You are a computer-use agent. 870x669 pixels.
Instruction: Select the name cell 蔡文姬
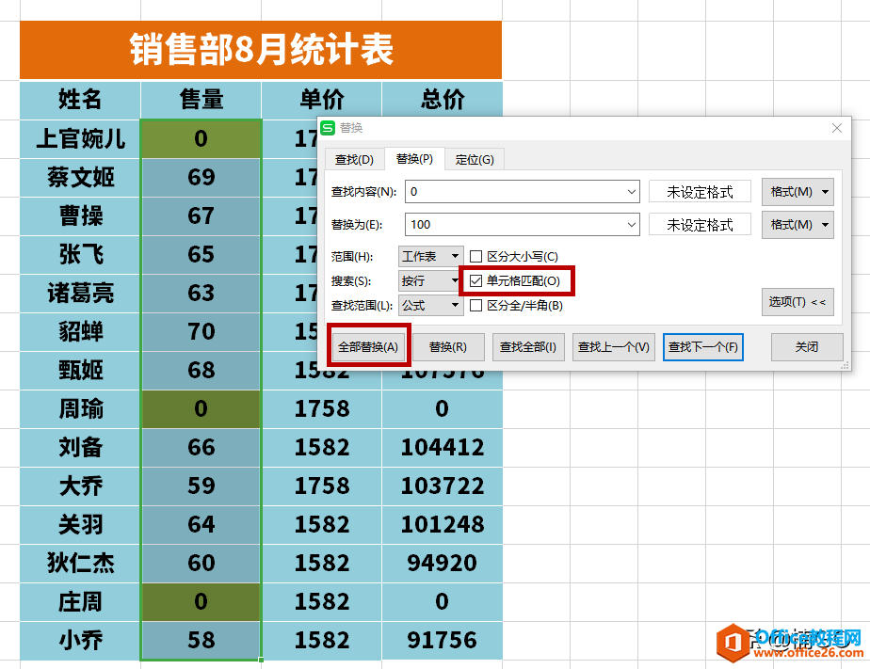[80, 178]
